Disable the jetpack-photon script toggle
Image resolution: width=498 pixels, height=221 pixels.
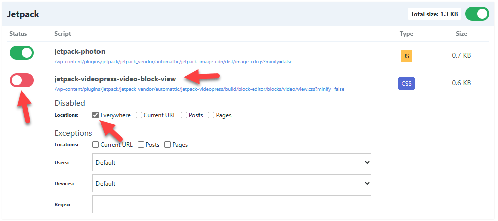point(21,53)
